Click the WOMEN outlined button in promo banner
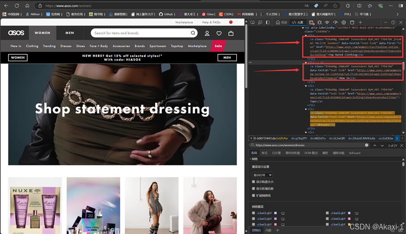 click(18, 57)
